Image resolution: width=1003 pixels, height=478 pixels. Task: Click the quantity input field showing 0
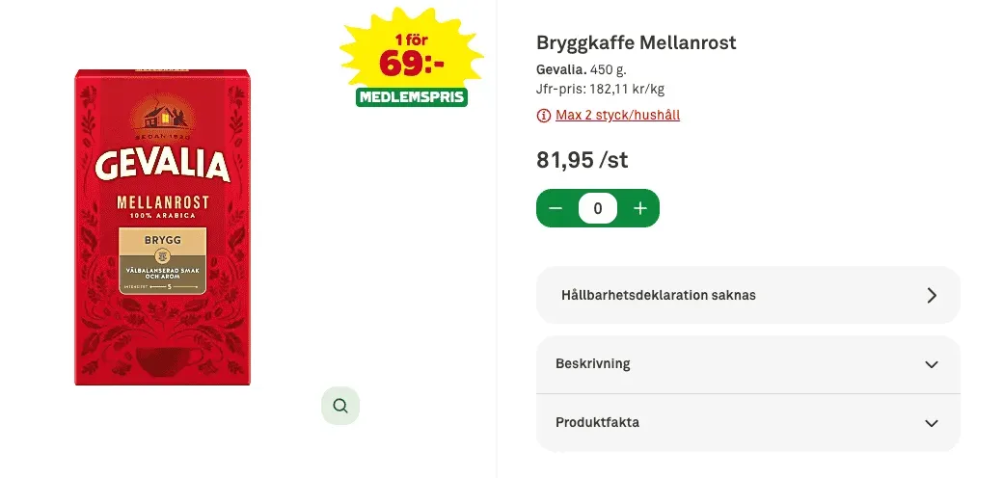(598, 208)
